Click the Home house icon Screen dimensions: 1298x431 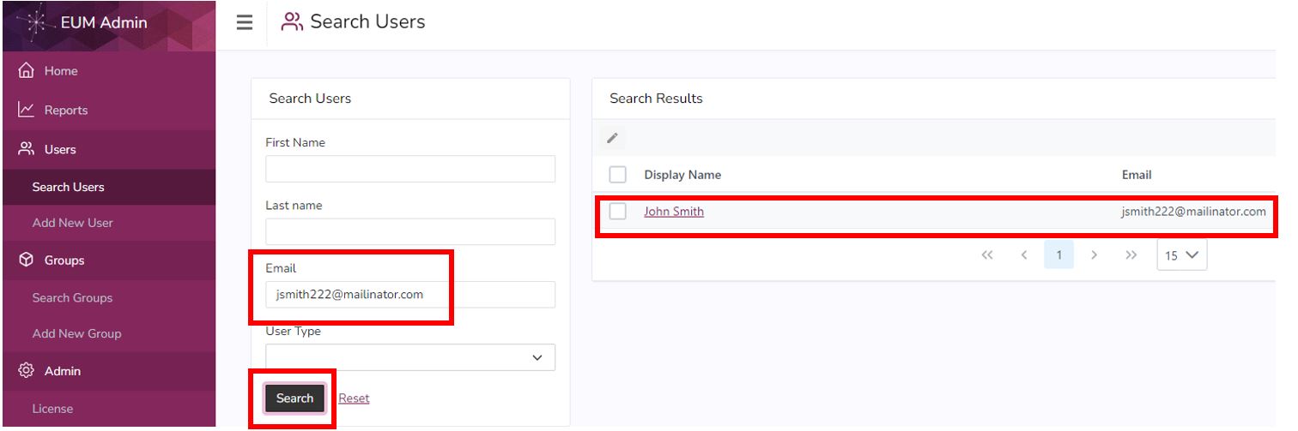tap(26, 70)
